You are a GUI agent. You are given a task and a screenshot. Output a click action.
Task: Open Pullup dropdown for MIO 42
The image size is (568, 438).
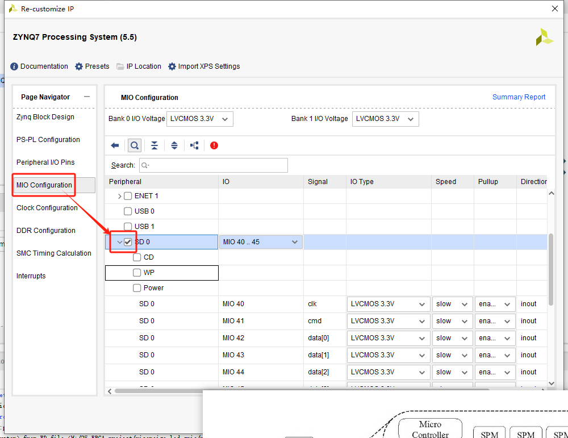[495, 338]
